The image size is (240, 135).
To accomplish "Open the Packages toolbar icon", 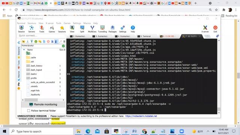I will point(112,29).
